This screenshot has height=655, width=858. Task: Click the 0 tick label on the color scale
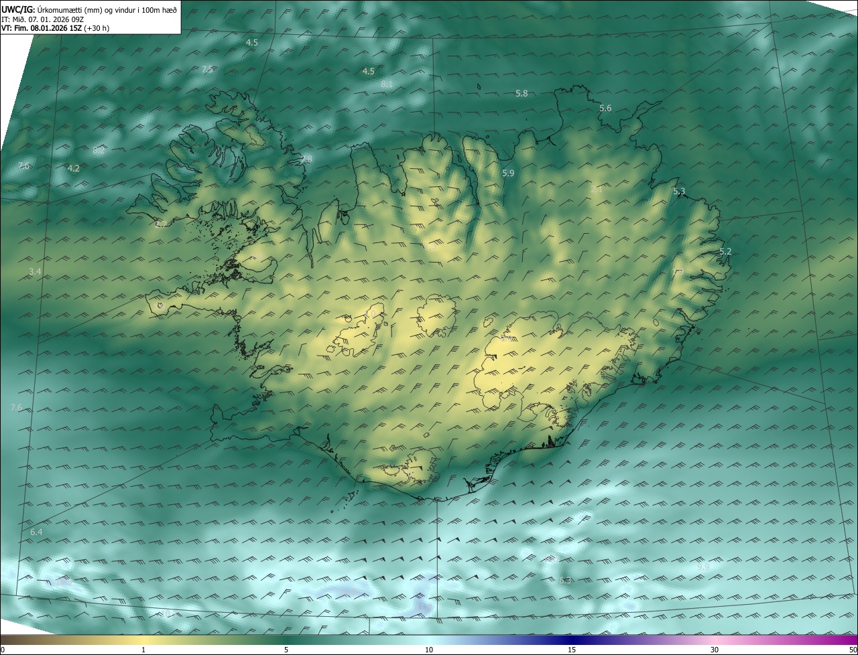coord(3,650)
